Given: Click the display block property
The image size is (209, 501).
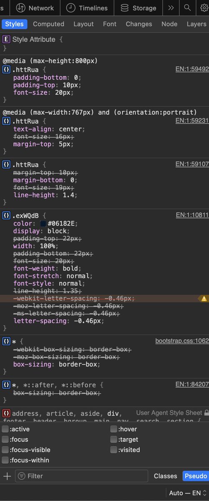Looking at the screenshot, I should pos(42,231).
